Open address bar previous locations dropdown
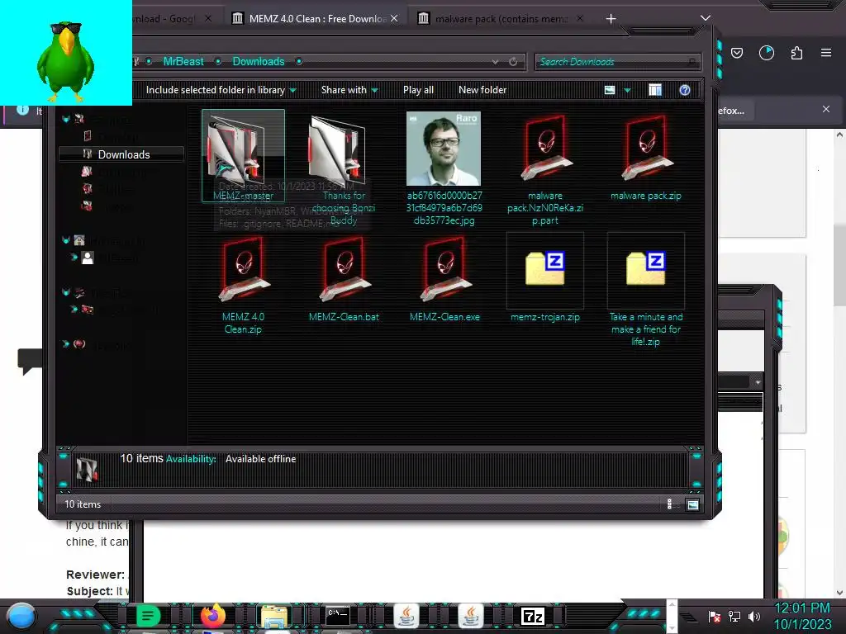The height and width of the screenshot is (634, 846). pos(496,61)
